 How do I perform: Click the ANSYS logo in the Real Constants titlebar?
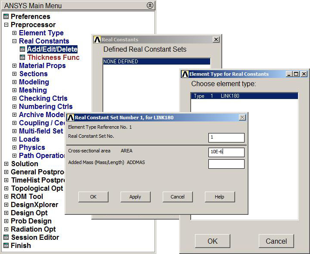tap(97, 40)
